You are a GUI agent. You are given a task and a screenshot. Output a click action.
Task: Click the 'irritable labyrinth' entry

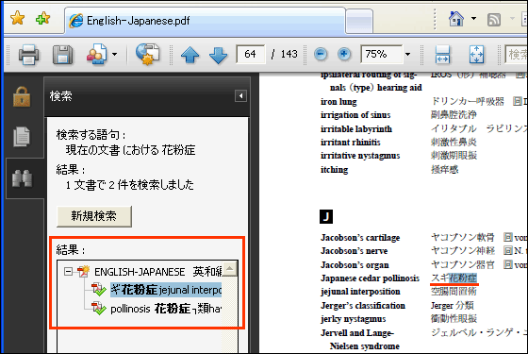click(356, 128)
